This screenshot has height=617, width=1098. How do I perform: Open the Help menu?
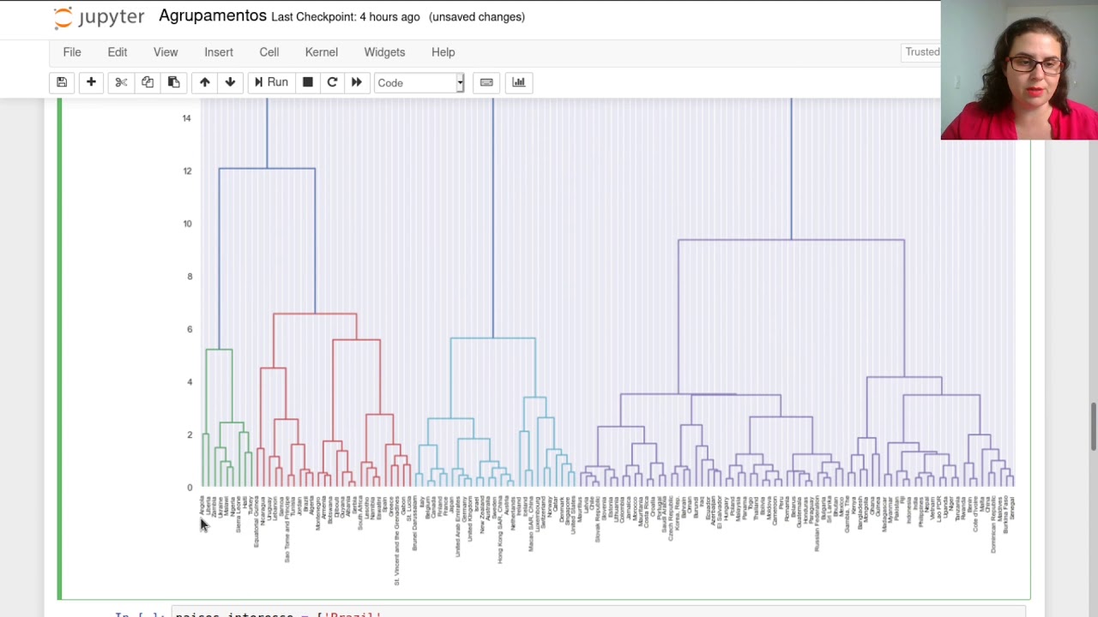tap(443, 52)
